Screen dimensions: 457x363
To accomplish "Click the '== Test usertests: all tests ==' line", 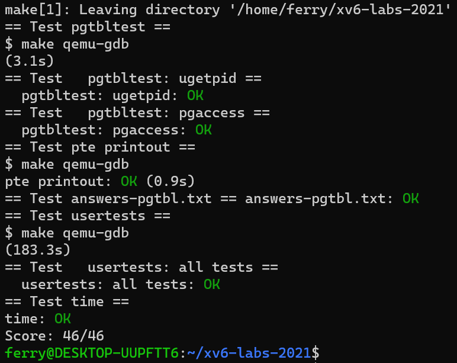I will 141,267.
